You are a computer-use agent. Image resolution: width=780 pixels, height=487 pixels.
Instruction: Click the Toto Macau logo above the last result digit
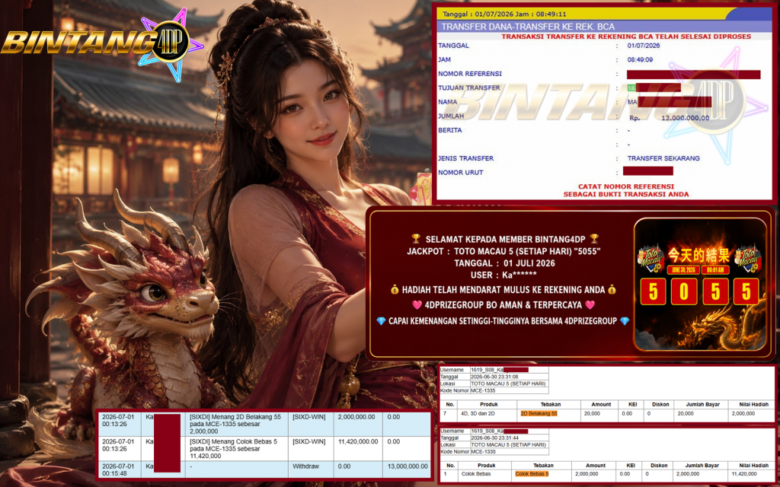tap(748, 258)
